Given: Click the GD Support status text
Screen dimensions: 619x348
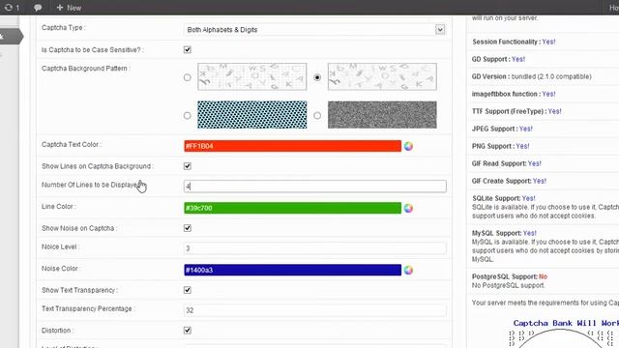Looking at the screenshot, I should pos(498,59).
